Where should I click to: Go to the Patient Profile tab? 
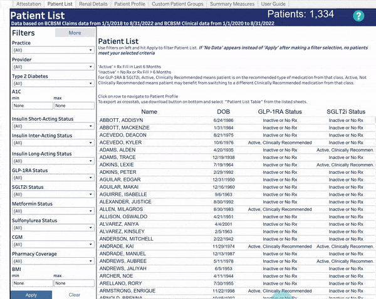[x=130, y=4]
